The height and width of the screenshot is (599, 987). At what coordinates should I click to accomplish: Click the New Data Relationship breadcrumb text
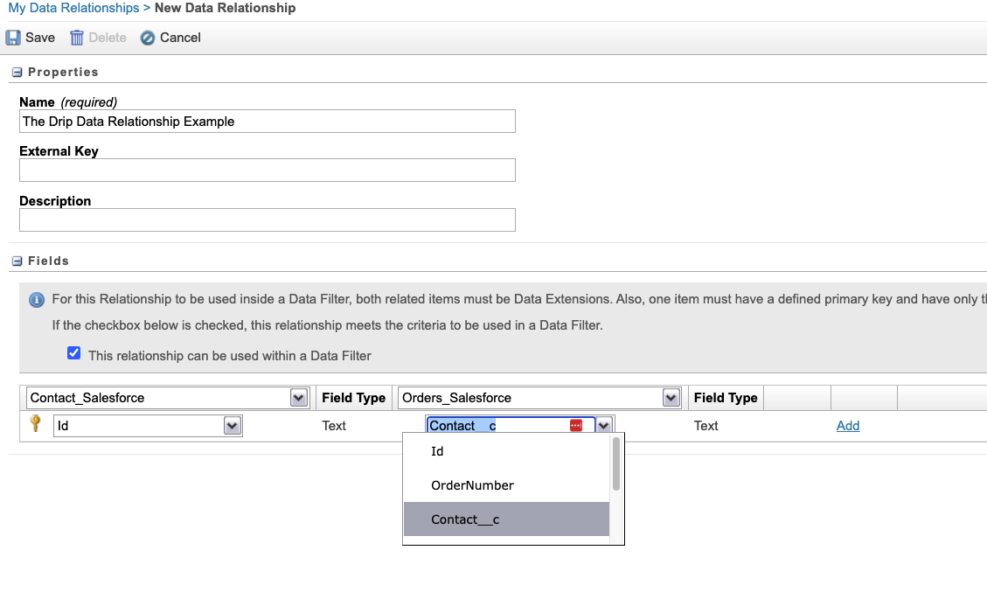(x=226, y=8)
